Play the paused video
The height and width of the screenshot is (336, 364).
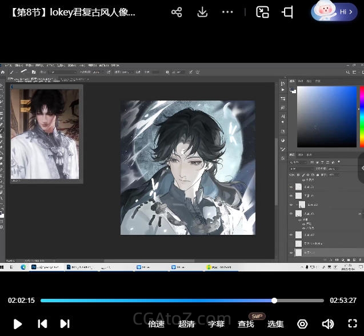click(18, 323)
